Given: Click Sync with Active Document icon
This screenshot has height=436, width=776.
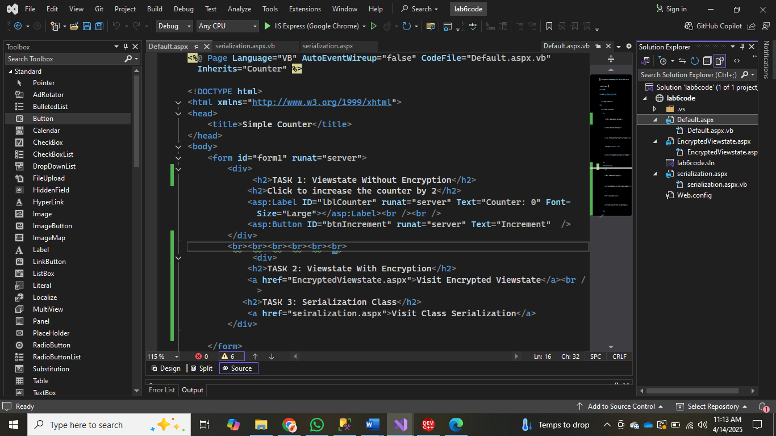Looking at the screenshot, I should (x=682, y=61).
